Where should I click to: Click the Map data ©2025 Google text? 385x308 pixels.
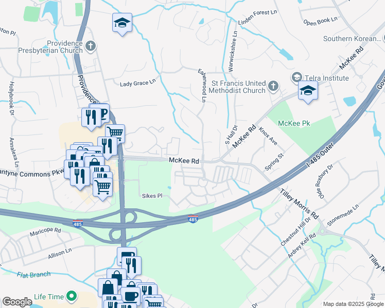point(353,304)
